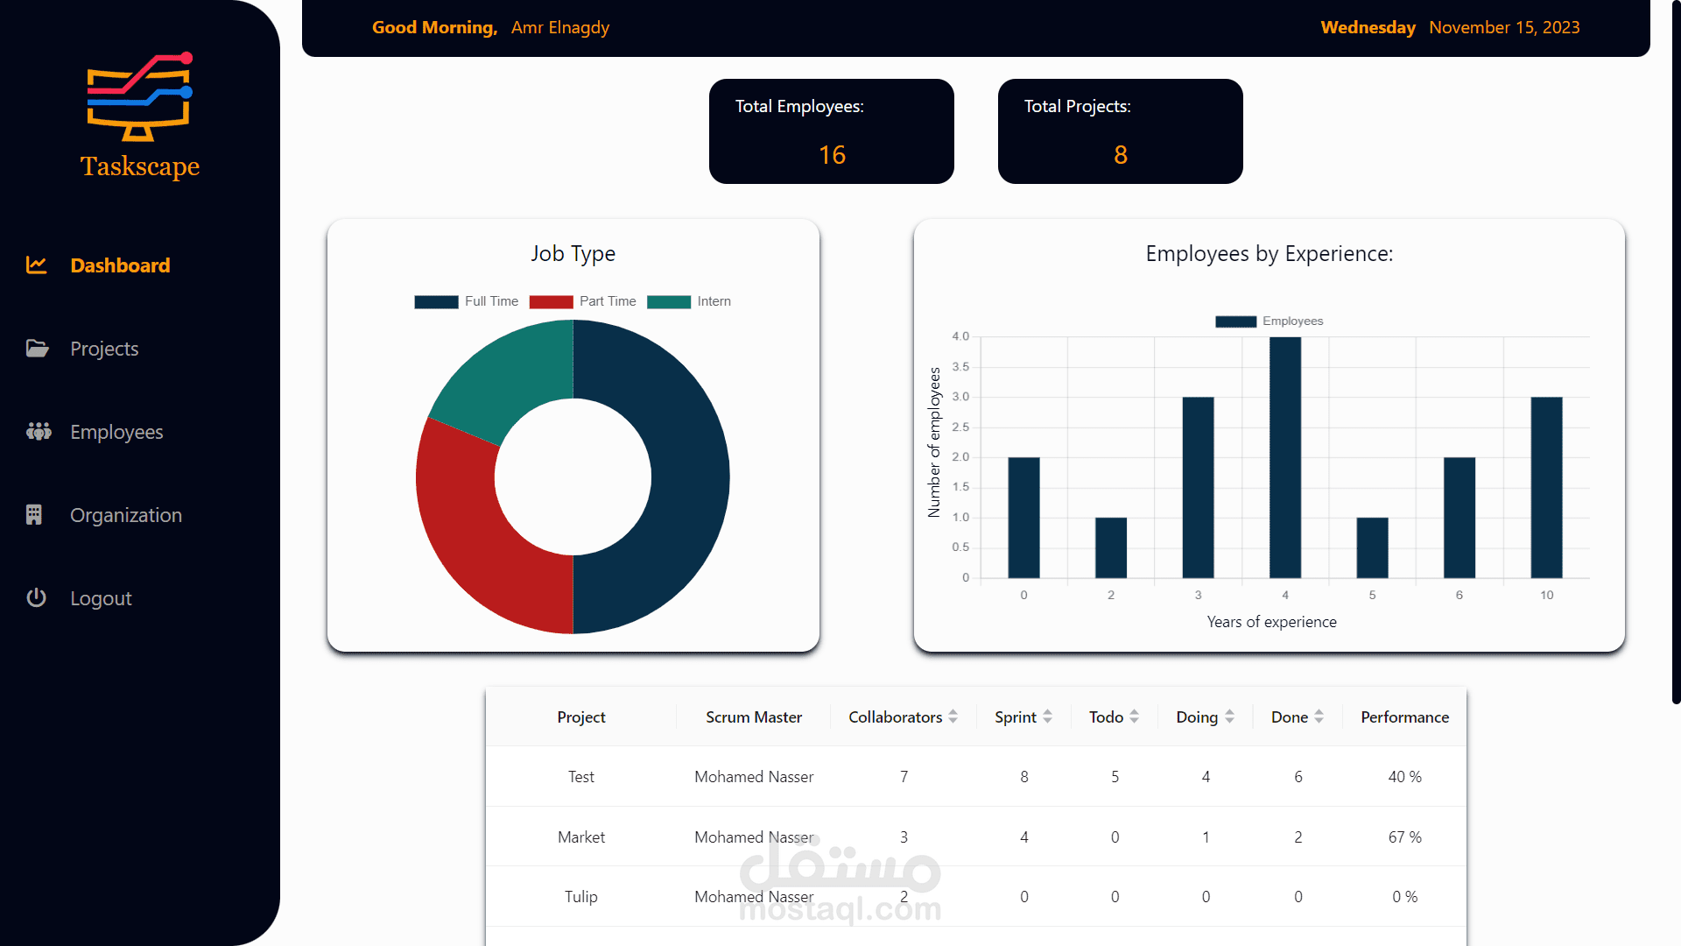This screenshot has width=1681, height=946.
Task: Click the Employees group icon
Action: pos(37,431)
